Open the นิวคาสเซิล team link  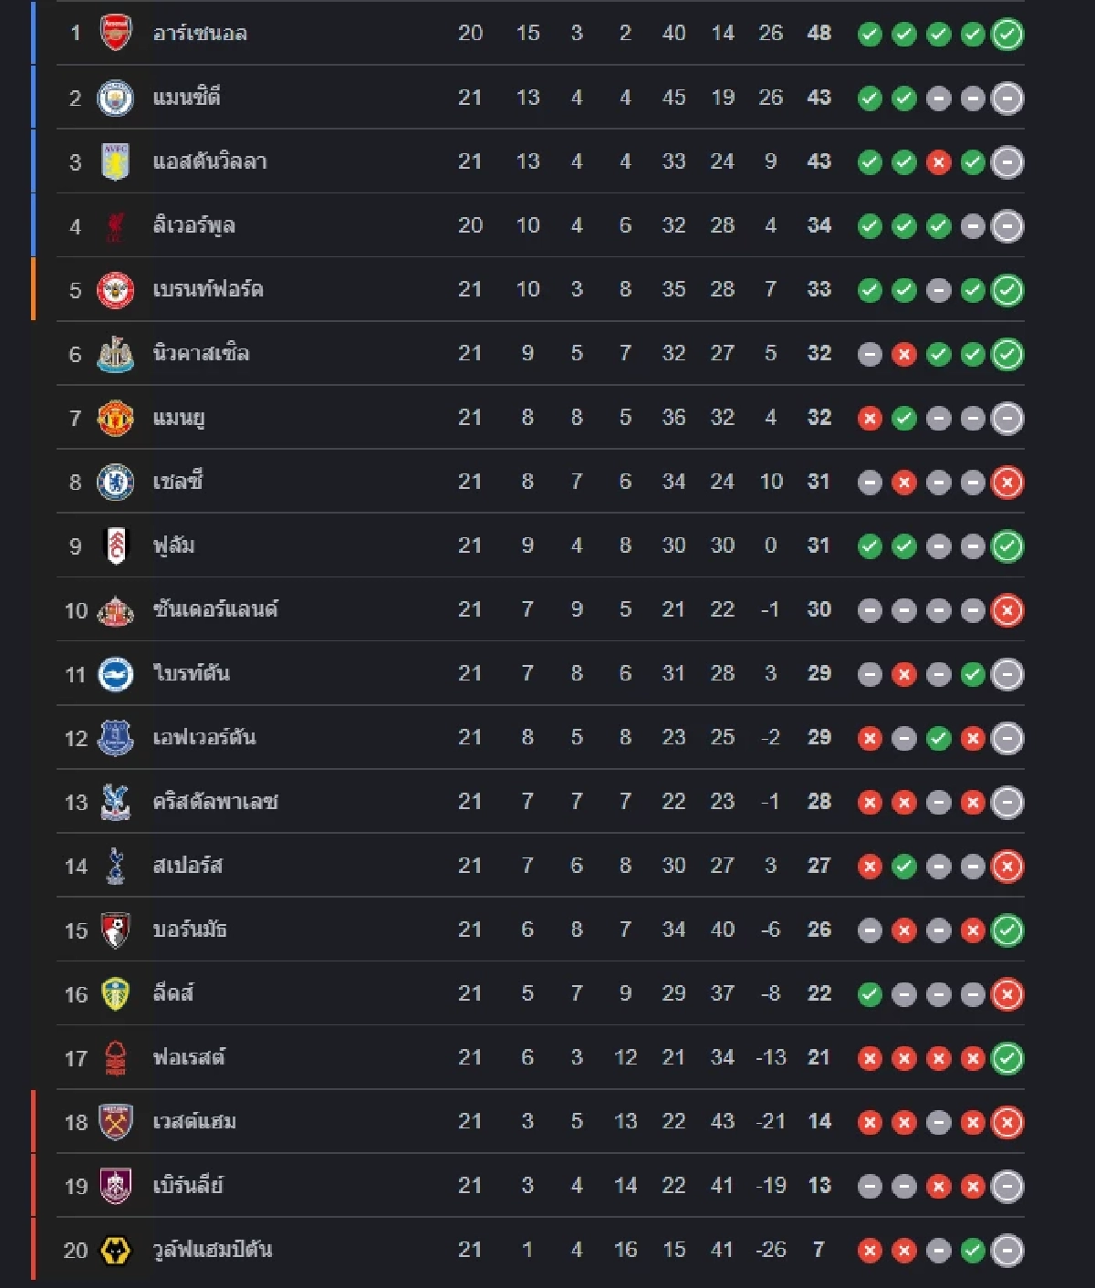[201, 354]
